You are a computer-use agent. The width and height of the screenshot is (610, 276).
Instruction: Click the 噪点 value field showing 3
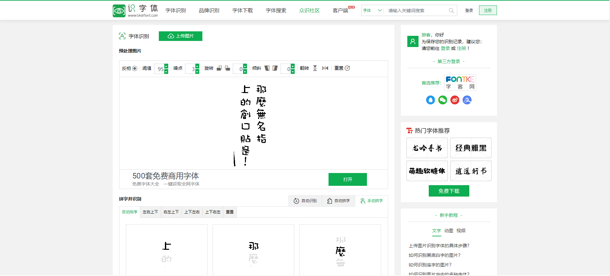point(190,69)
